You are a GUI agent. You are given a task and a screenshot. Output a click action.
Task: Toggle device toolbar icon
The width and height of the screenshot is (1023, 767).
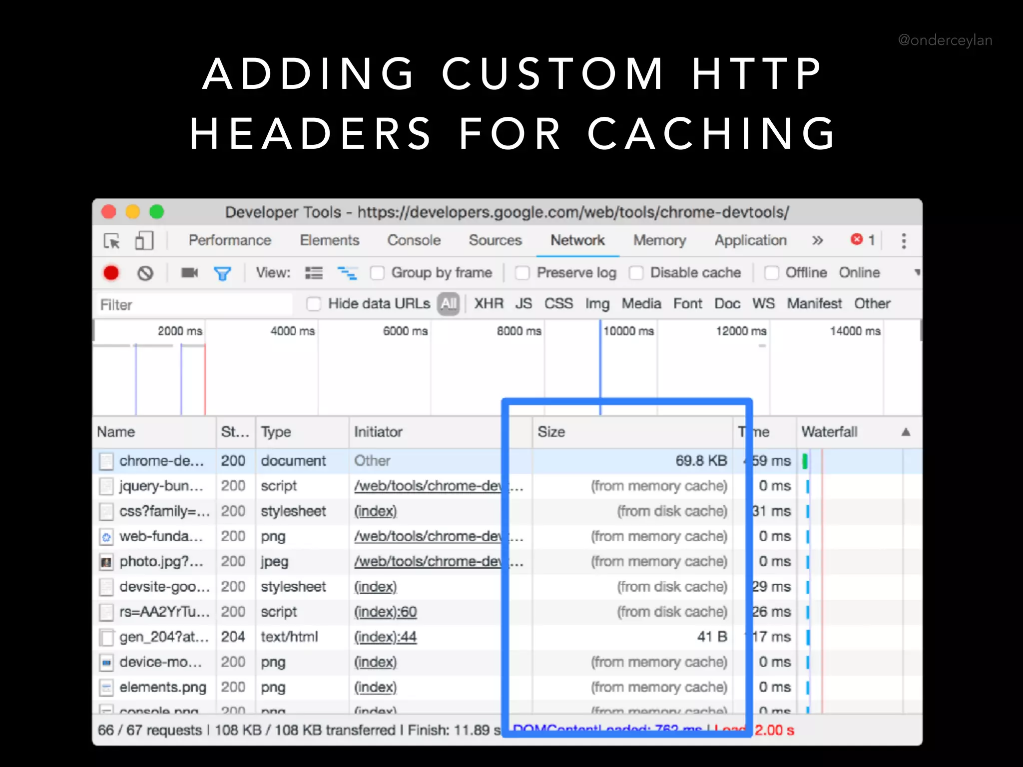pos(144,241)
